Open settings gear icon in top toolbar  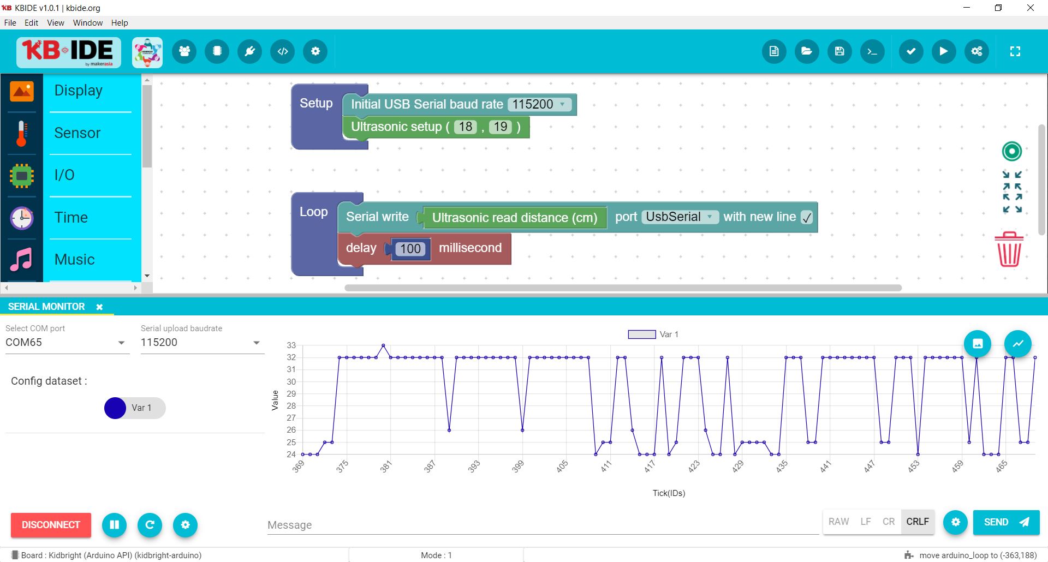click(315, 51)
